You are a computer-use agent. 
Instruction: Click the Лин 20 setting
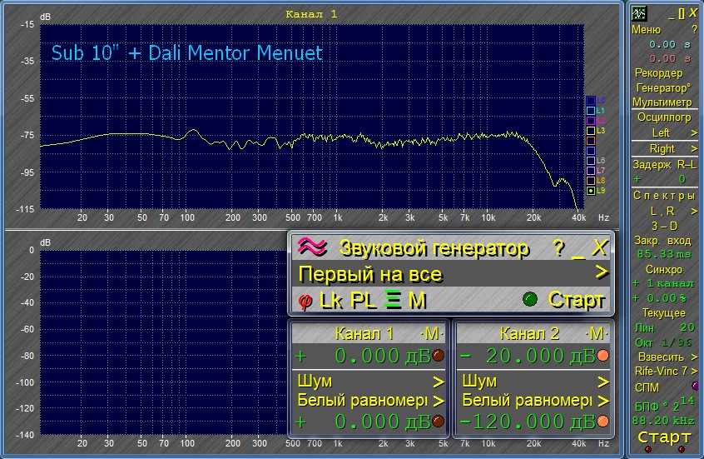[x=665, y=327]
